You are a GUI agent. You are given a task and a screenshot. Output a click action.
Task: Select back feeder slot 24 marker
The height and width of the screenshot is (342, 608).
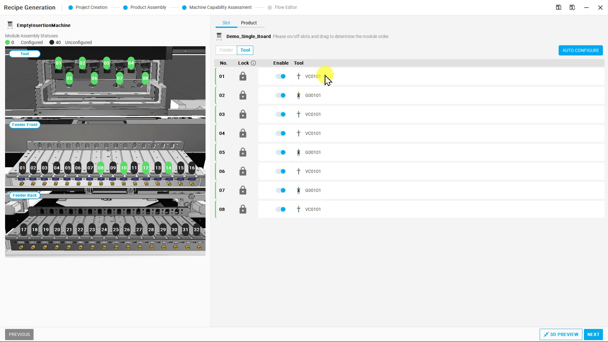click(104, 230)
